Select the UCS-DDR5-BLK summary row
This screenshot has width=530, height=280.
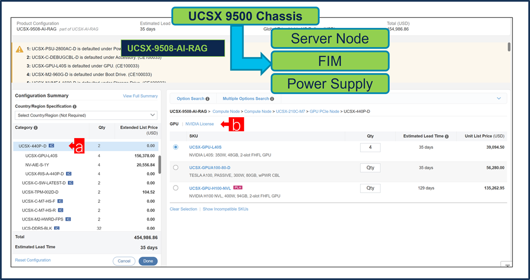pos(86,229)
